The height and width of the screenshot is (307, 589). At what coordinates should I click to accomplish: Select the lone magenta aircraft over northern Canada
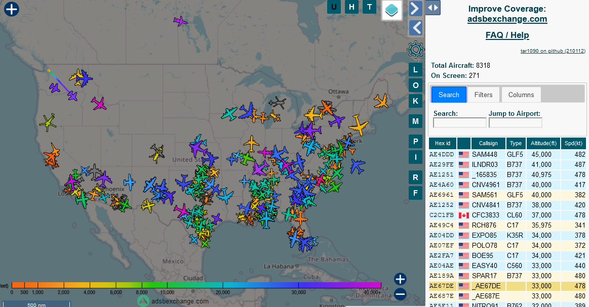click(180, 21)
